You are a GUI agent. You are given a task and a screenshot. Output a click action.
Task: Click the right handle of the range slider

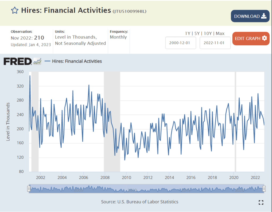[x=264, y=189]
